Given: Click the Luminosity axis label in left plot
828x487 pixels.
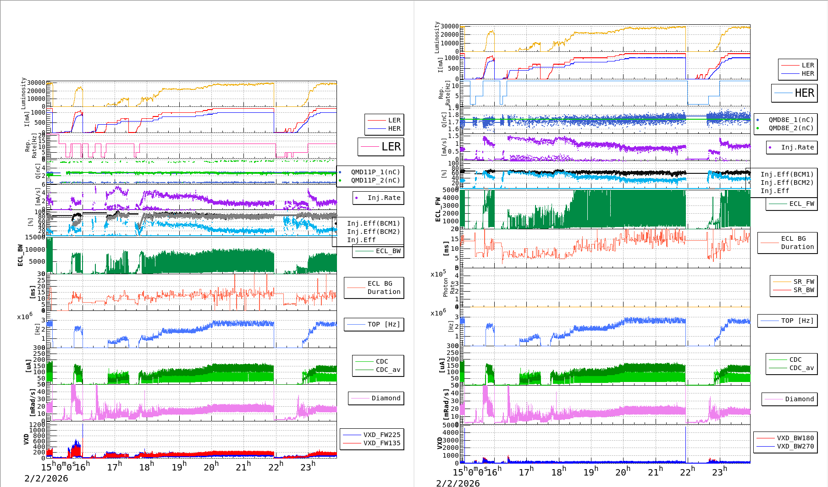Looking at the screenshot, I should pos(23,93).
